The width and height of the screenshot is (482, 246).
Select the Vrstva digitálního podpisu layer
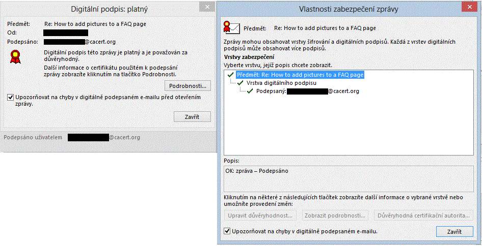[x=281, y=83]
